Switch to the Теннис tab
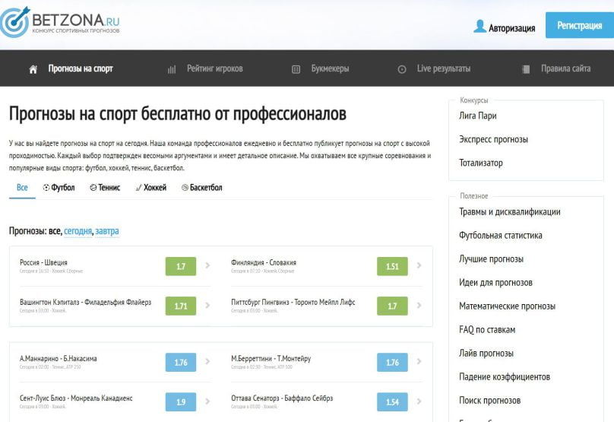This screenshot has height=422, width=614. click(x=109, y=188)
